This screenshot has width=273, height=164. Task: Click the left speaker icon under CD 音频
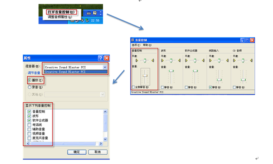[234, 60]
